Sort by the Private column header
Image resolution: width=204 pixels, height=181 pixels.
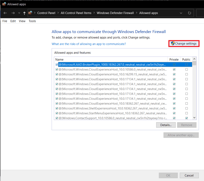[174, 60]
